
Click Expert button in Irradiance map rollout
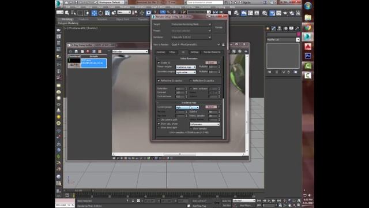(x=211, y=107)
